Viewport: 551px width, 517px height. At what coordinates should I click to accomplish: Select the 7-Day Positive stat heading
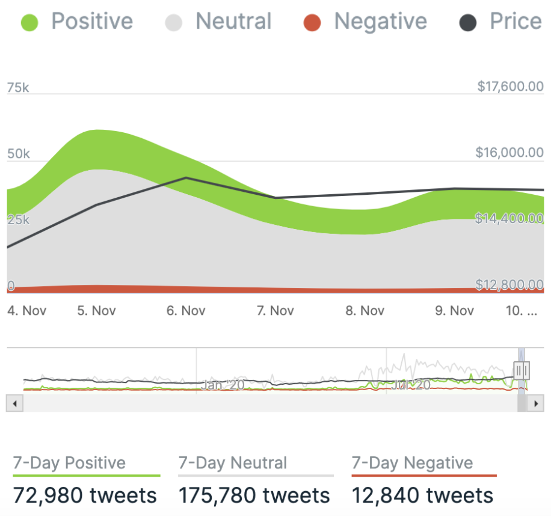(x=69, y=463)
